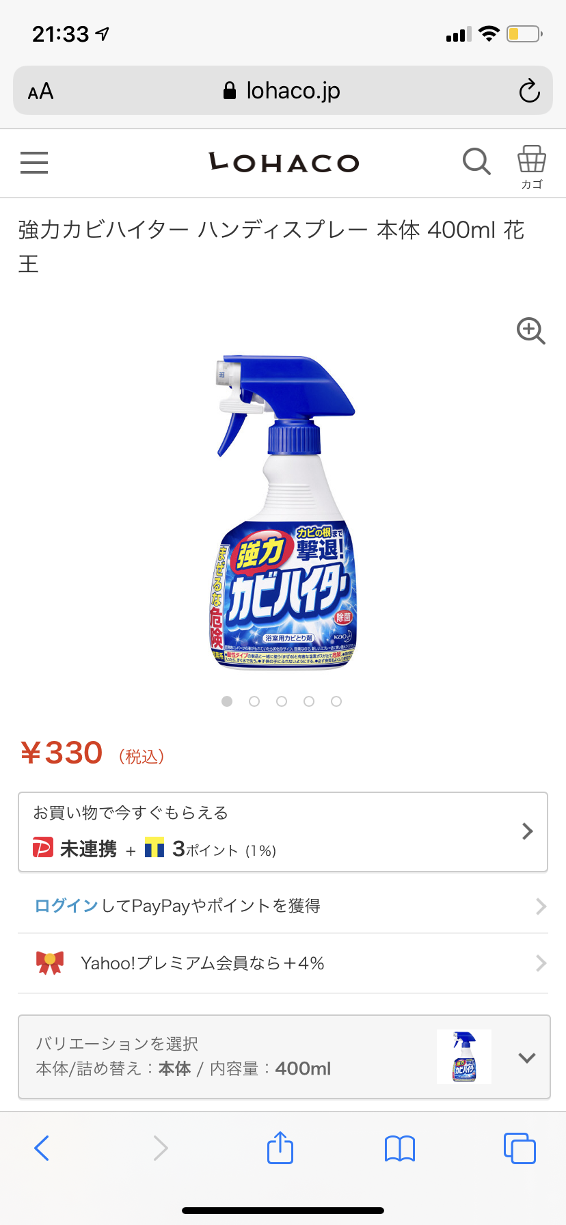Show Safari open tabs

520,1148
